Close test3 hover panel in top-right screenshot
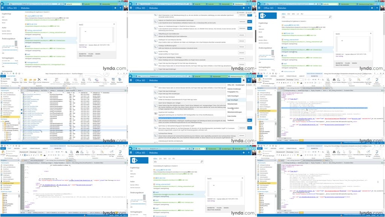385x217 pixels. pos(371,33)
